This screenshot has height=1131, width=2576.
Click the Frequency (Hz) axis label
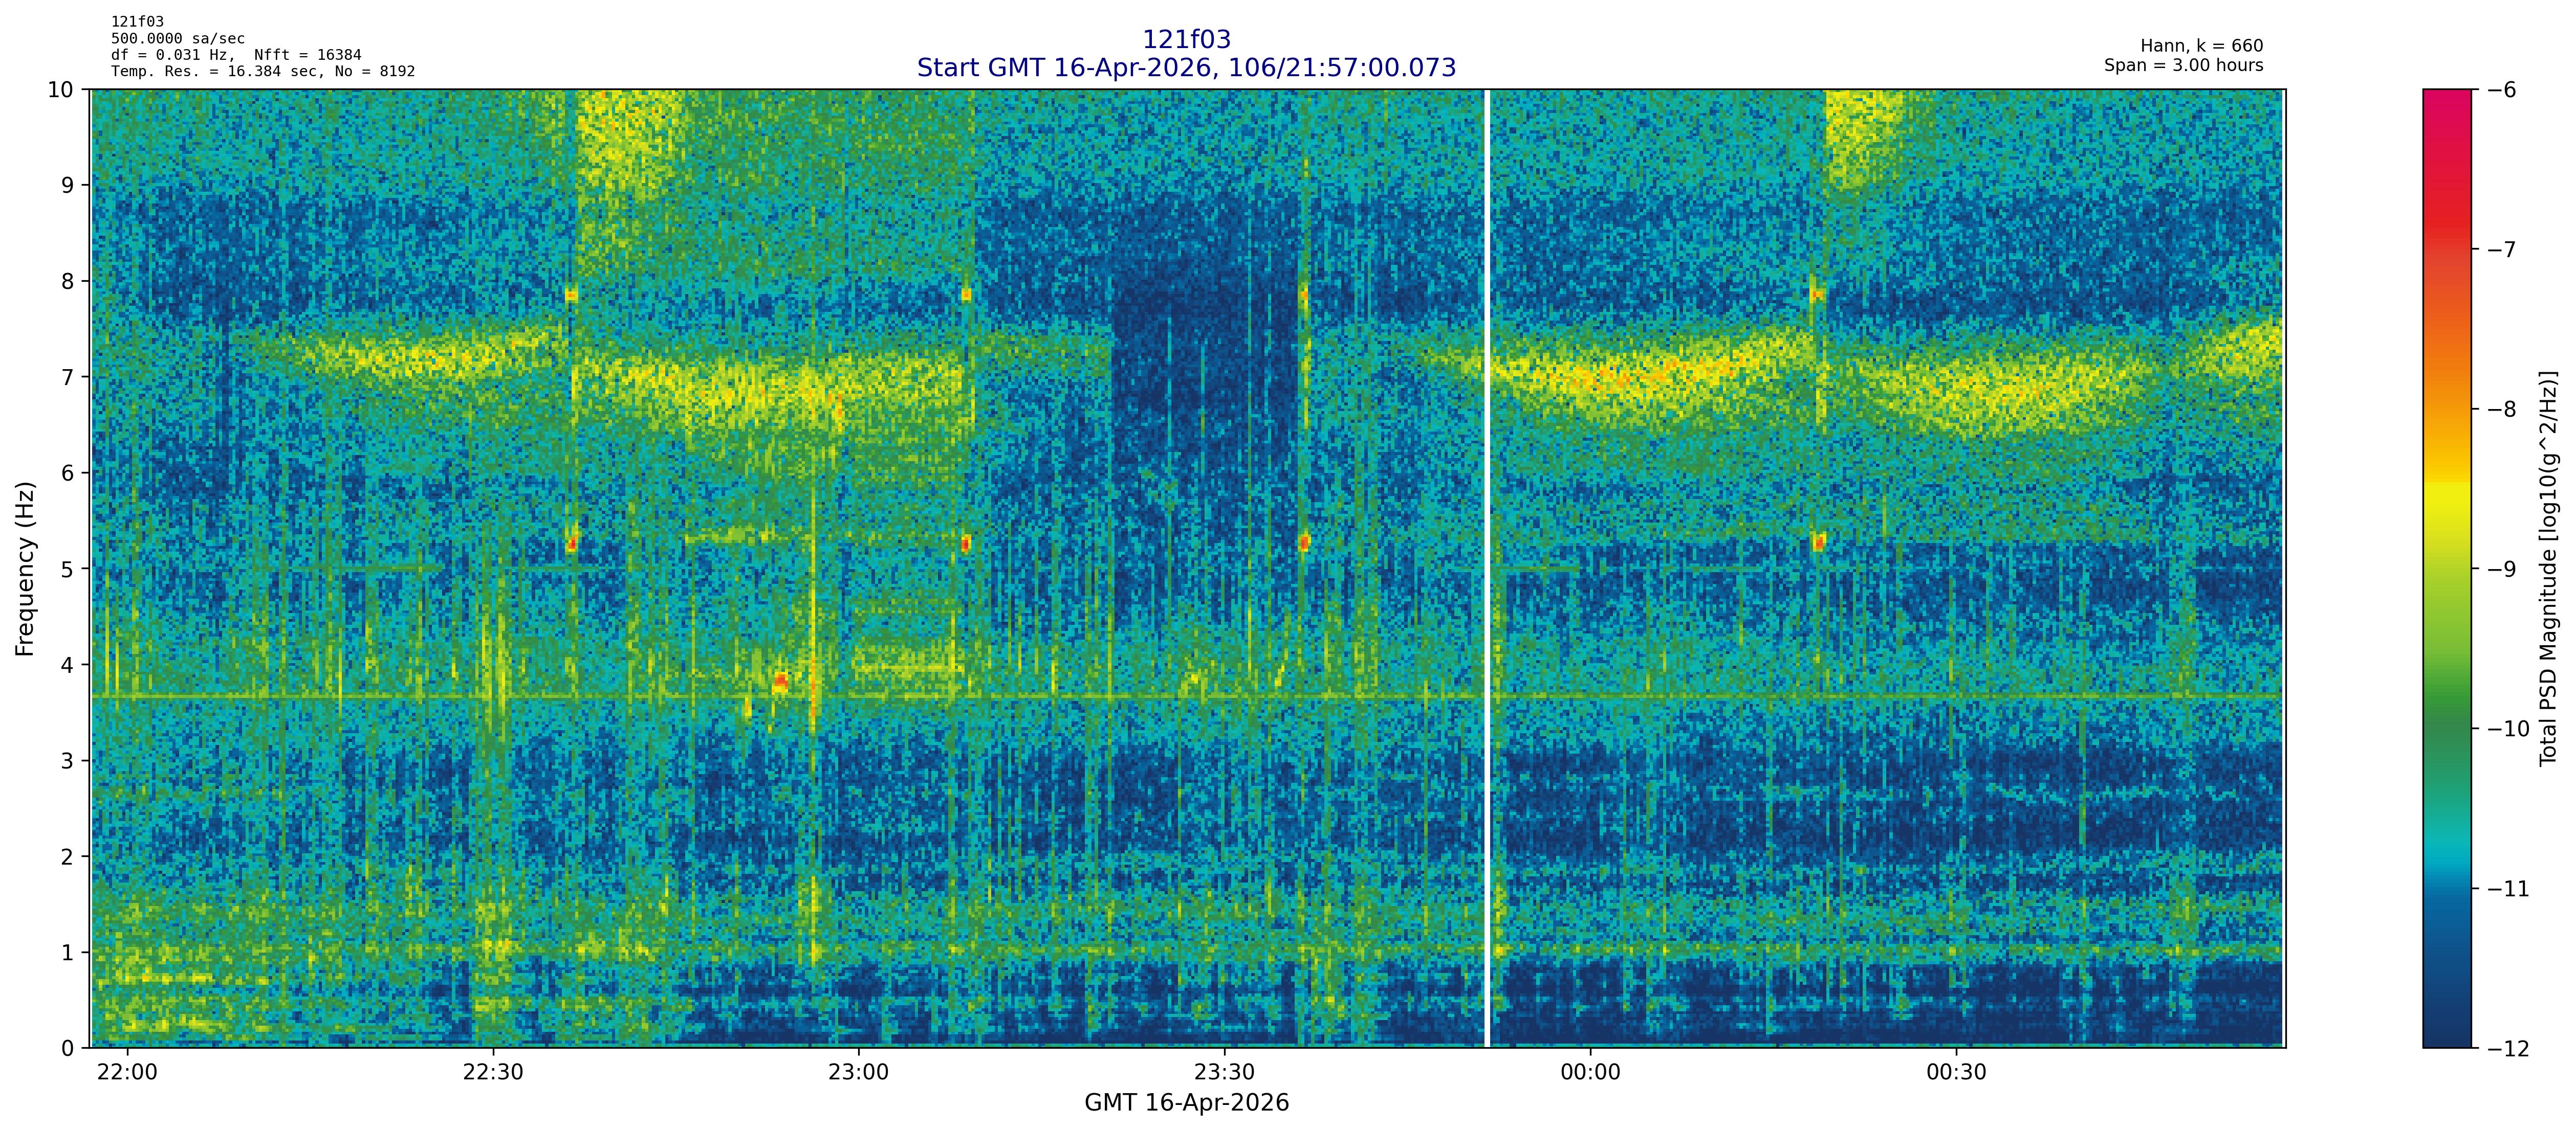pos(25,569)
